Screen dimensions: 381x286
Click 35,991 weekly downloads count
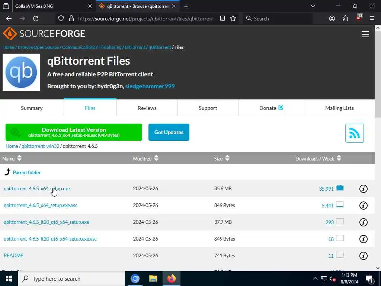click(326, 189)
